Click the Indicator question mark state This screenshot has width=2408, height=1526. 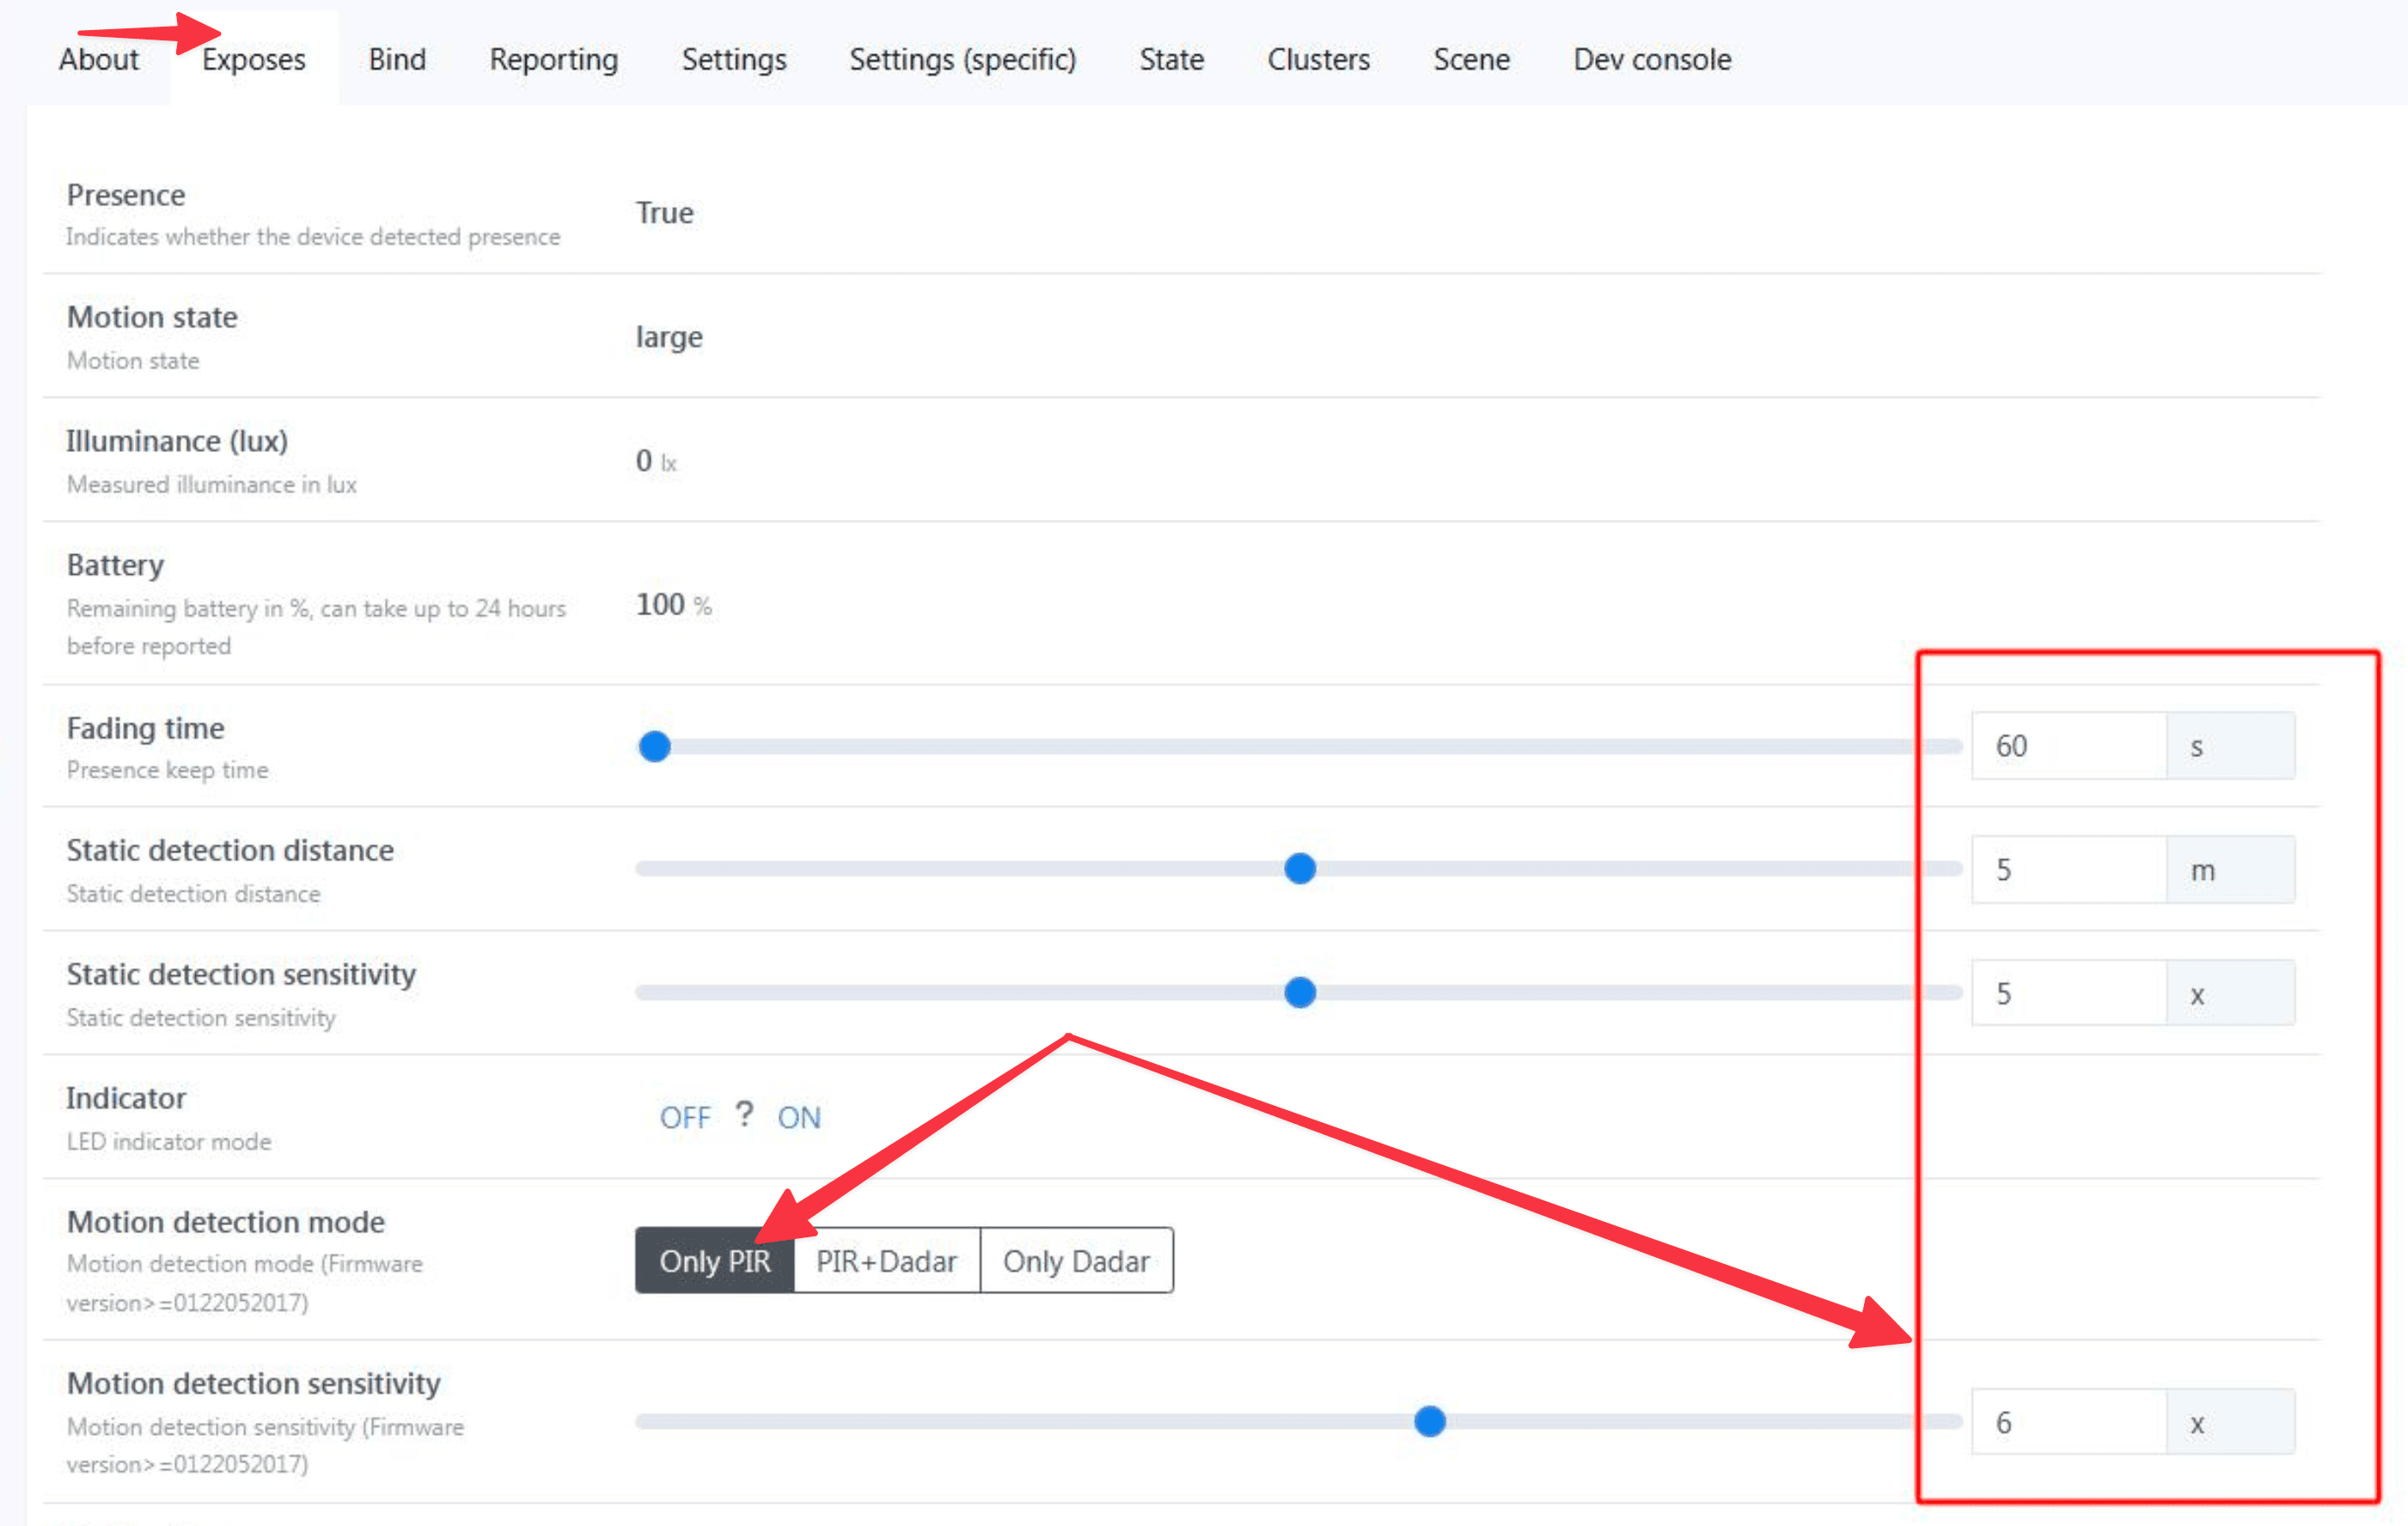point(744,1114)
